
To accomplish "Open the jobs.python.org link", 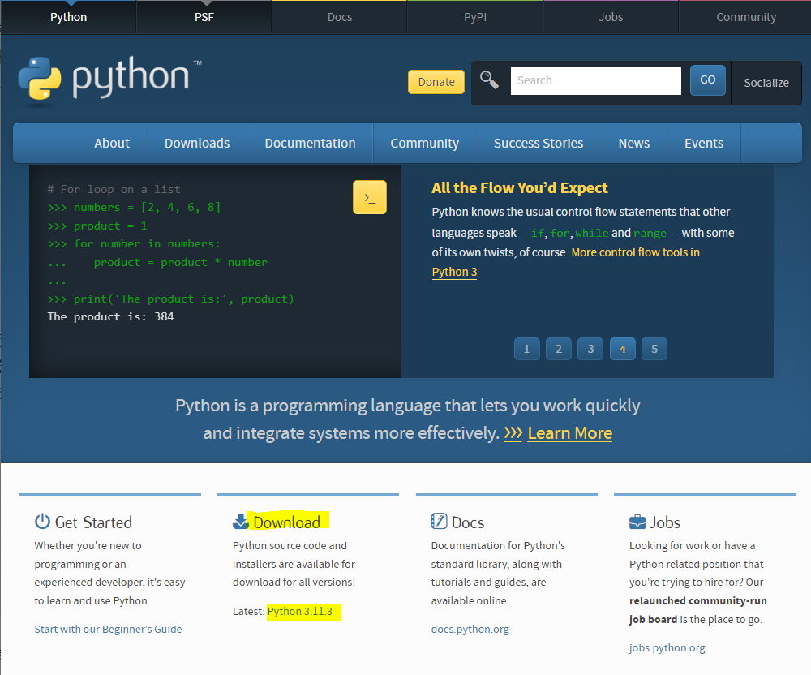I will [667, 647].
